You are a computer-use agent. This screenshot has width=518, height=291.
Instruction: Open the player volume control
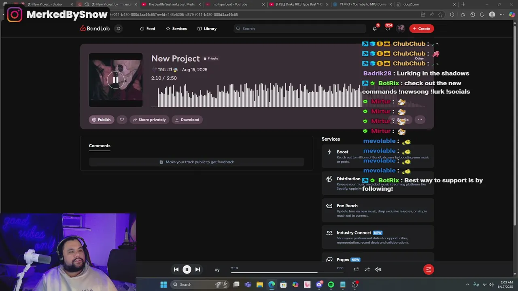click(x=378, y=269)
